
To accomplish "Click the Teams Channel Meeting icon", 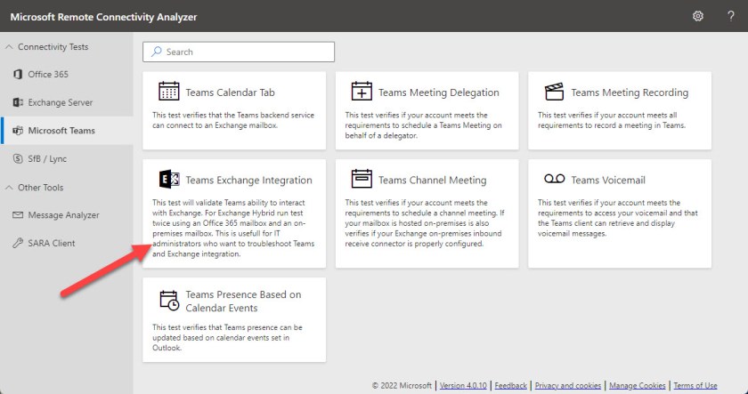I will (362, 179).
